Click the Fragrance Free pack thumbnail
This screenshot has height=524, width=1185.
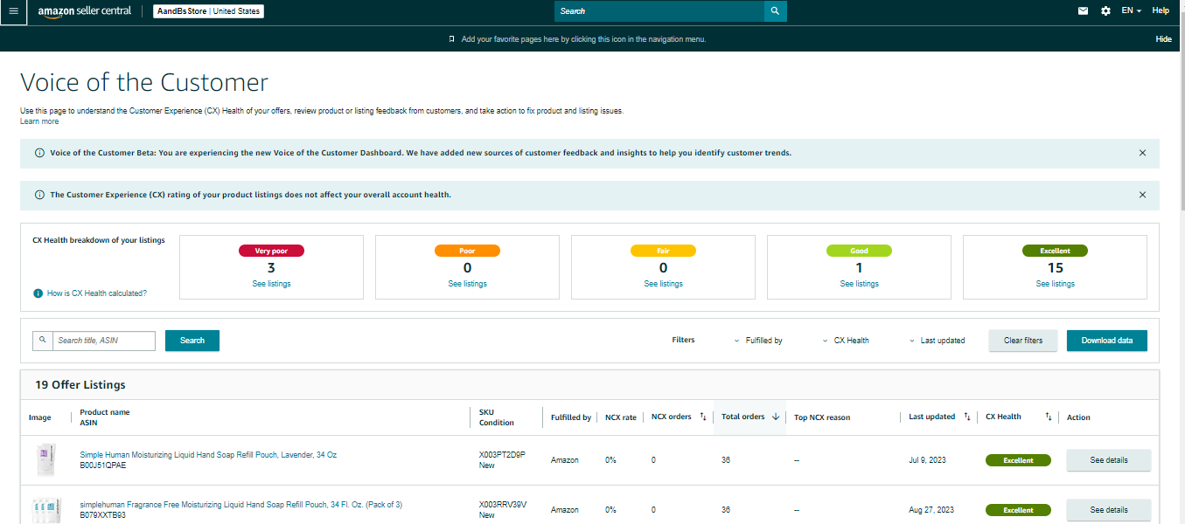pos(46,510)
